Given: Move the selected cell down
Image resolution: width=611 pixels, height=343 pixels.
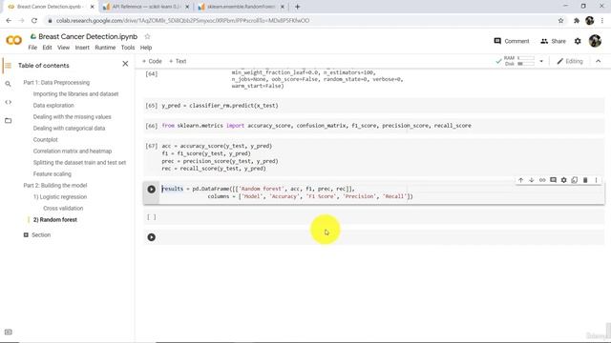Looking at the screenshot, I should [x=531, y=180].
